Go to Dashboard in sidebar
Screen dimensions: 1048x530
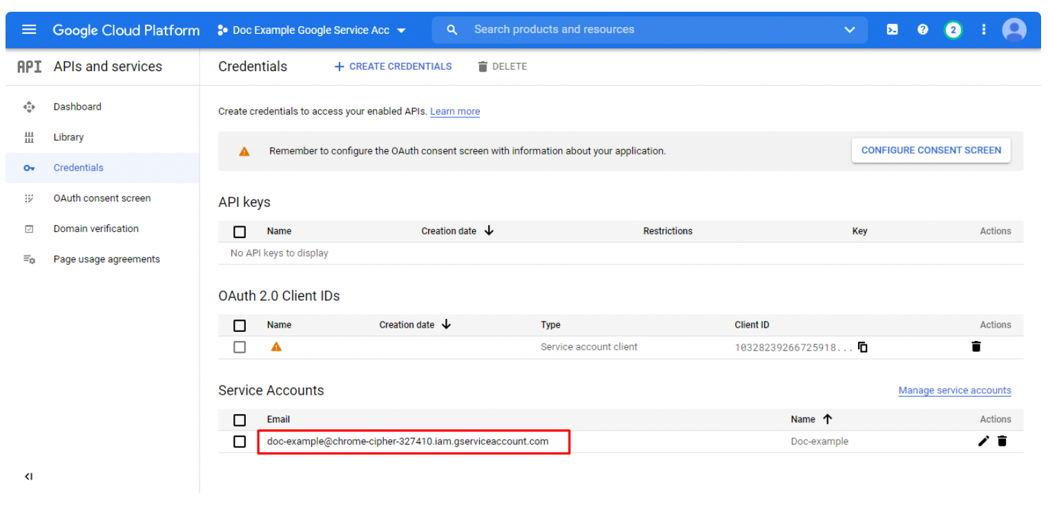click(77, 107)
